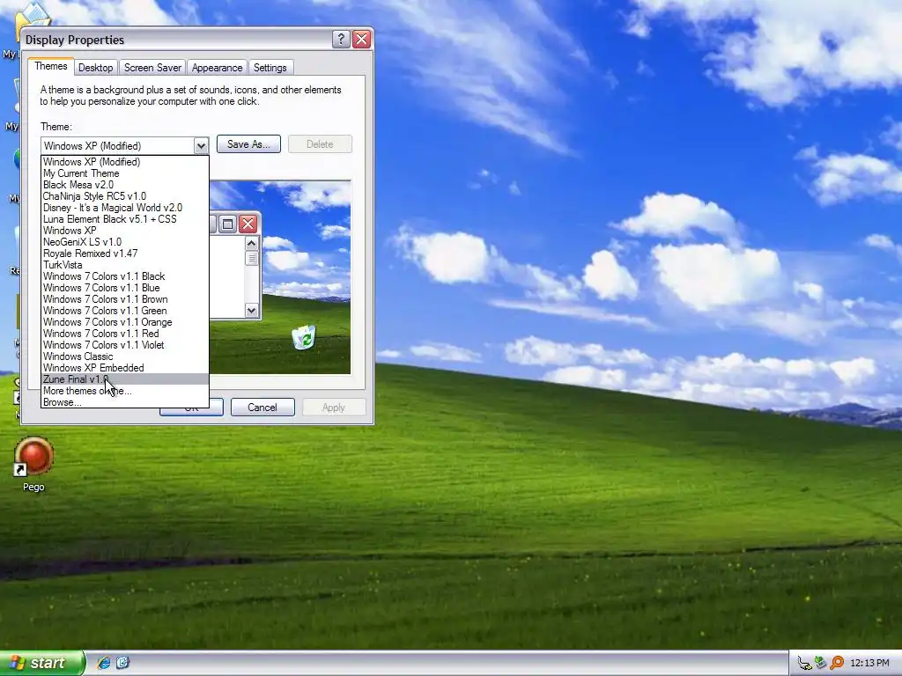Select Luna Element Black v5.1 + CSS

point(125,219)
